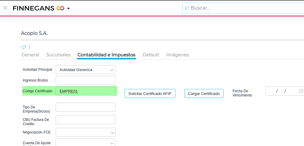Click the Cargar Certificado button
The width and height of the screenshot is (304, 146).
point(204,93)
